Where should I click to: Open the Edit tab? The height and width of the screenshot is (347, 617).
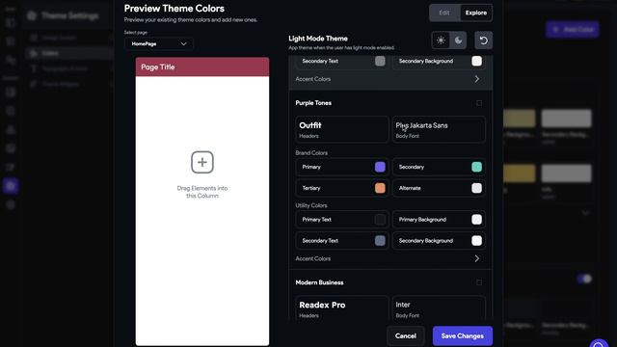pos(444,13)
